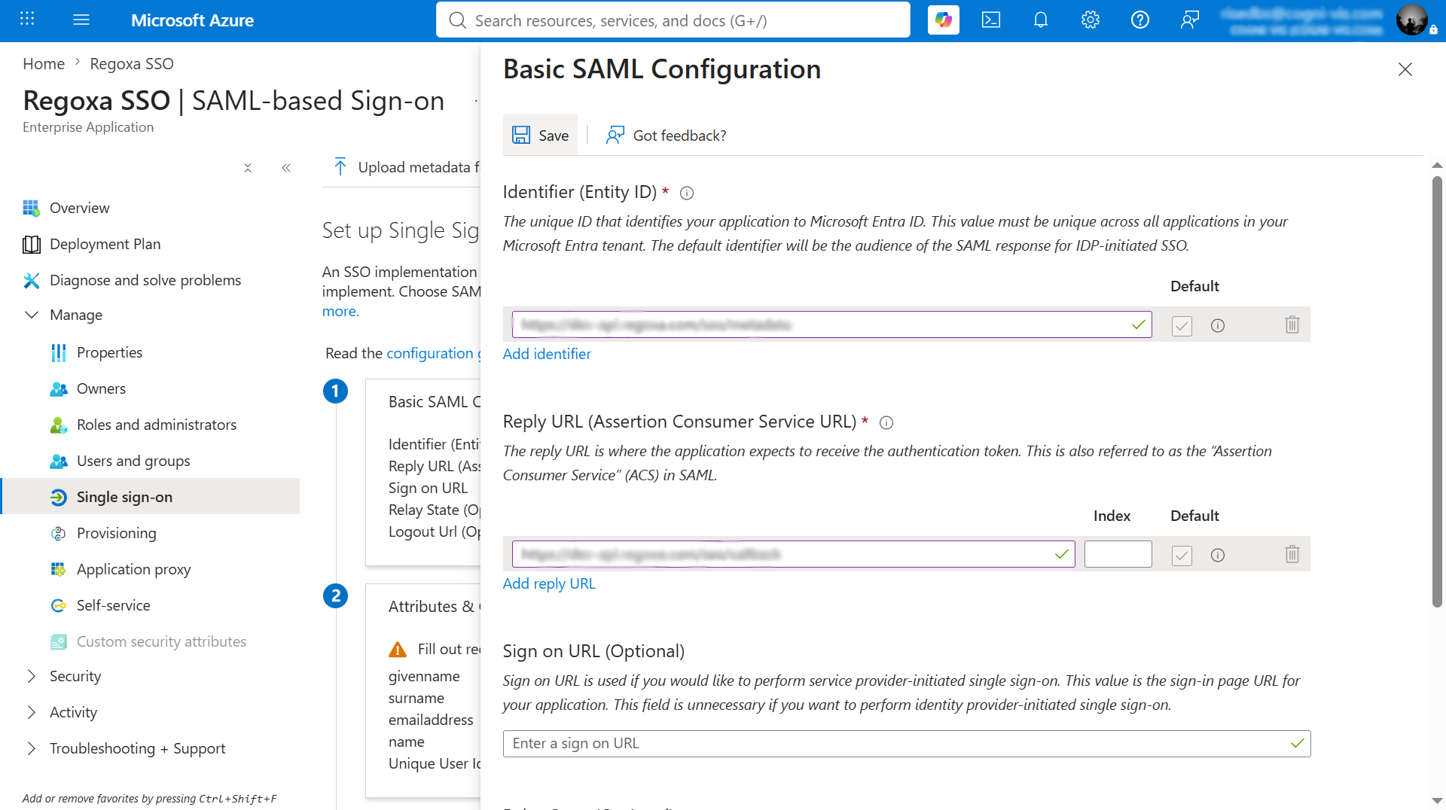This screenshot has width=1446, height=810.
Task: Click the Azure search bar
Action: (x=673, y=20)
